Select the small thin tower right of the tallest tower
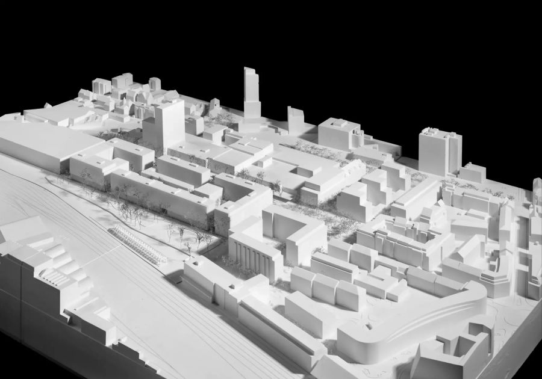Screen dimensions: 542x379 [x=296, y=120]
